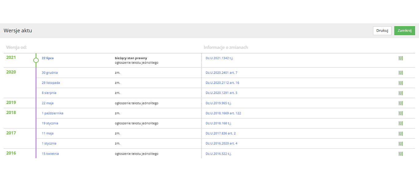Open Dz.U.2018.1669 art. 122 reference

coord(223,113)
